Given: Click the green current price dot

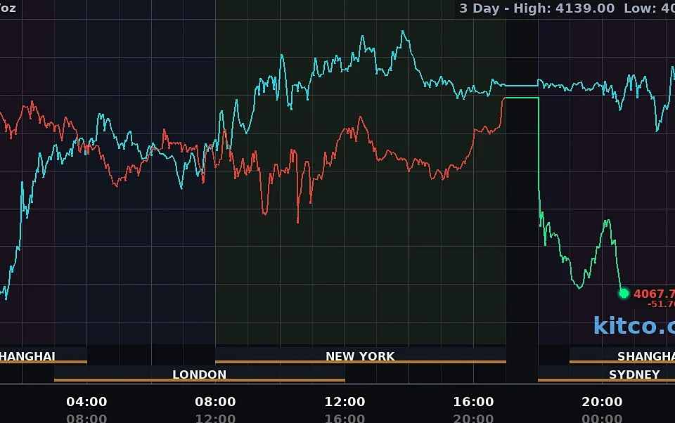Looking at the screenshot, I should click(x=624, y=294).
